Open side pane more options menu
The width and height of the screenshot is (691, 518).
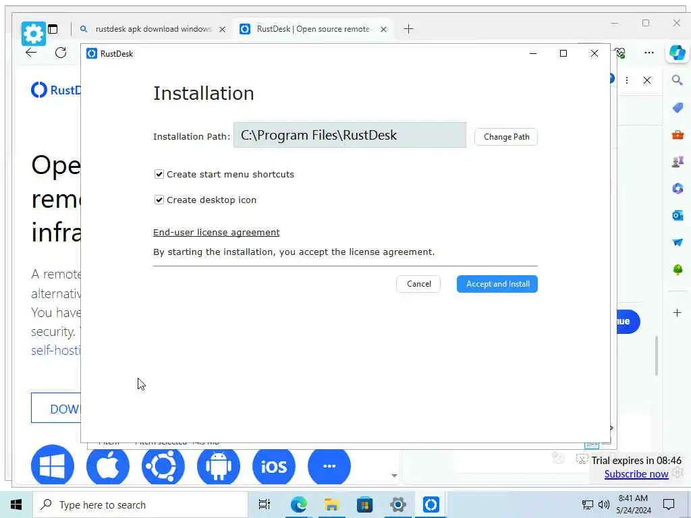tap(627, 80)
